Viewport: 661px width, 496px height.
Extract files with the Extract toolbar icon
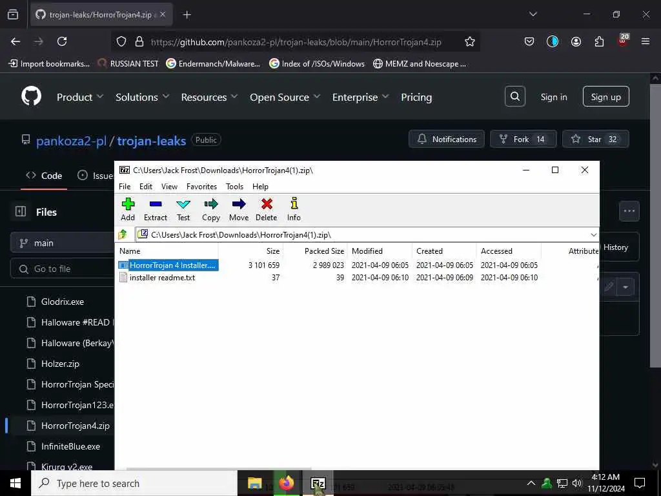pyautogui.click(x=156, y=210)
